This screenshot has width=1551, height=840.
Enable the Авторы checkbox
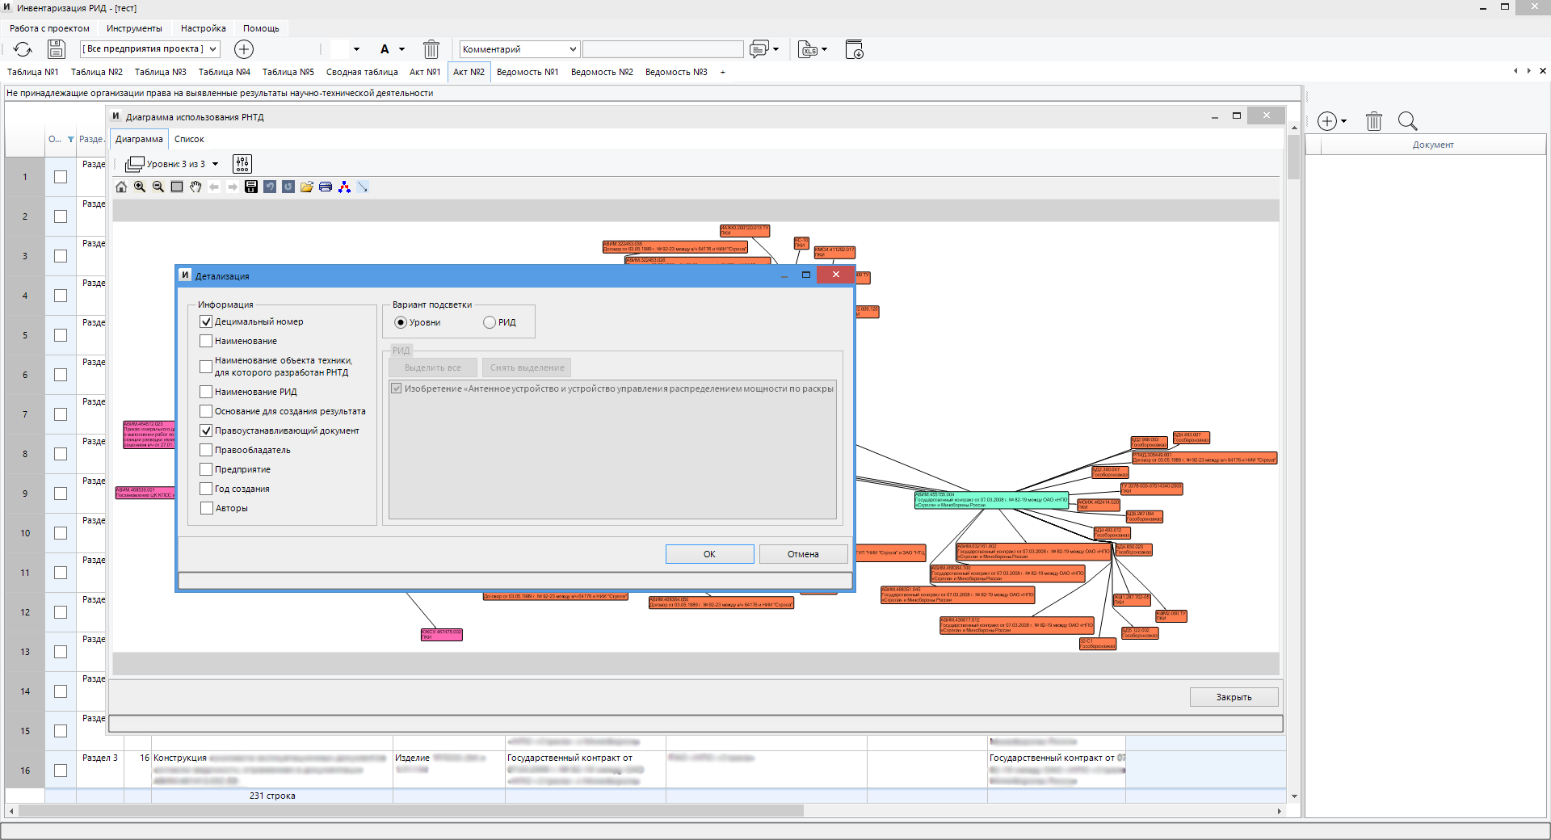coord(206,508)
